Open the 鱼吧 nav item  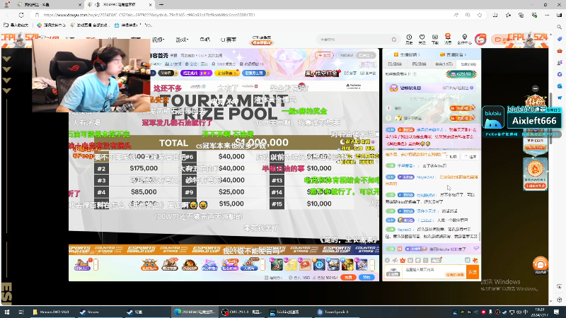[204, 40]
